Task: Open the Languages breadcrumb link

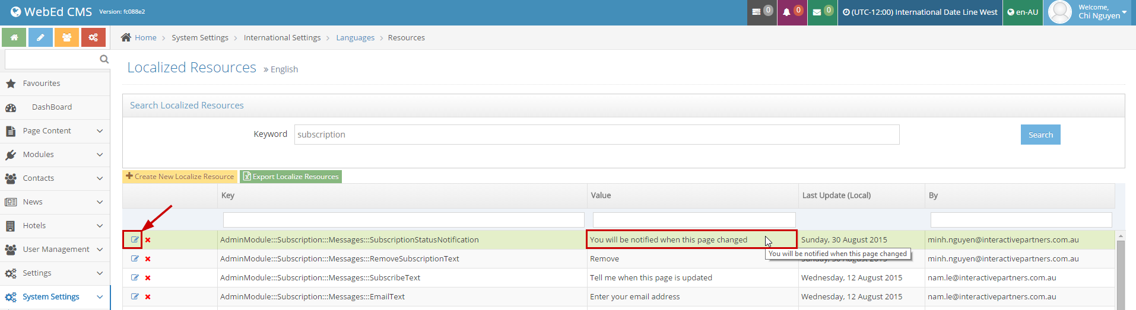Action: [x=355, y=38]
